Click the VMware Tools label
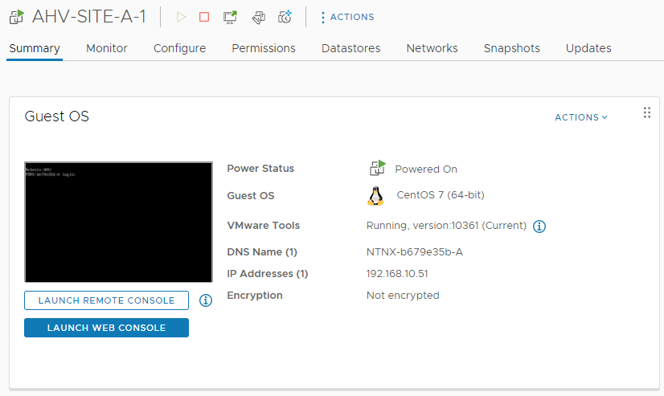Image resolution: width=664 pixels, height=396 pixels. [x=264, y=226]
